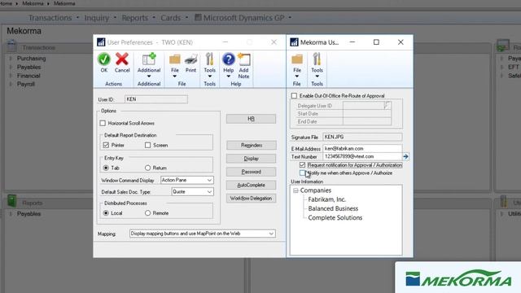521x293 pixels.
Task: Open the Reports menu
Action: (x=135, y=18)
